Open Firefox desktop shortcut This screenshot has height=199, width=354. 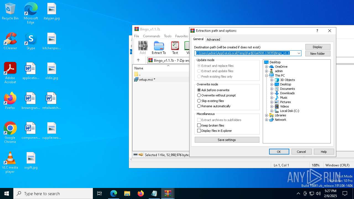(x=10, y=101)
